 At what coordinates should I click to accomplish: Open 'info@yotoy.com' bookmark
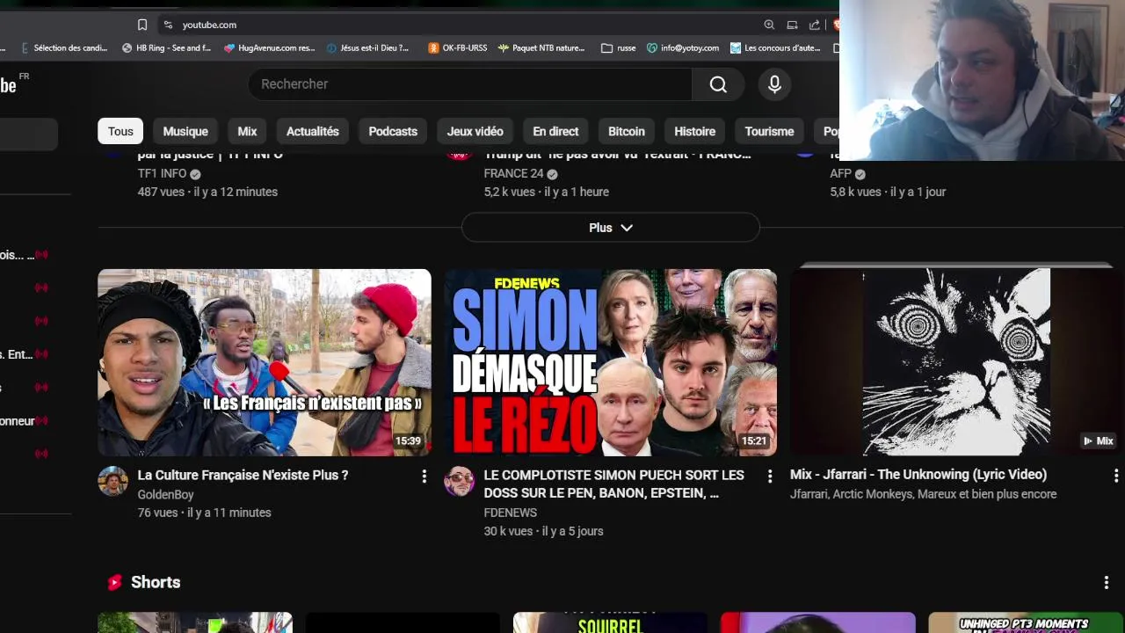682,48
